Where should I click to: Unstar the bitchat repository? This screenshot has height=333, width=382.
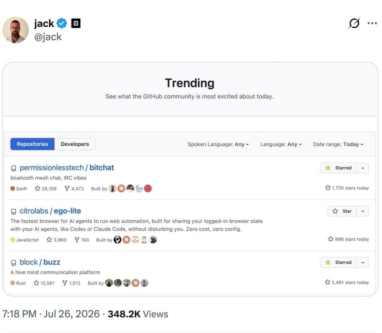click(338, 168)
